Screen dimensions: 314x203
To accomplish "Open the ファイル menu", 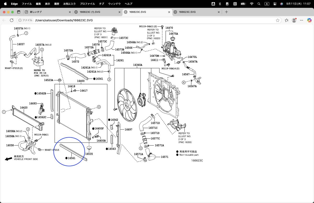I will (27, 4).
